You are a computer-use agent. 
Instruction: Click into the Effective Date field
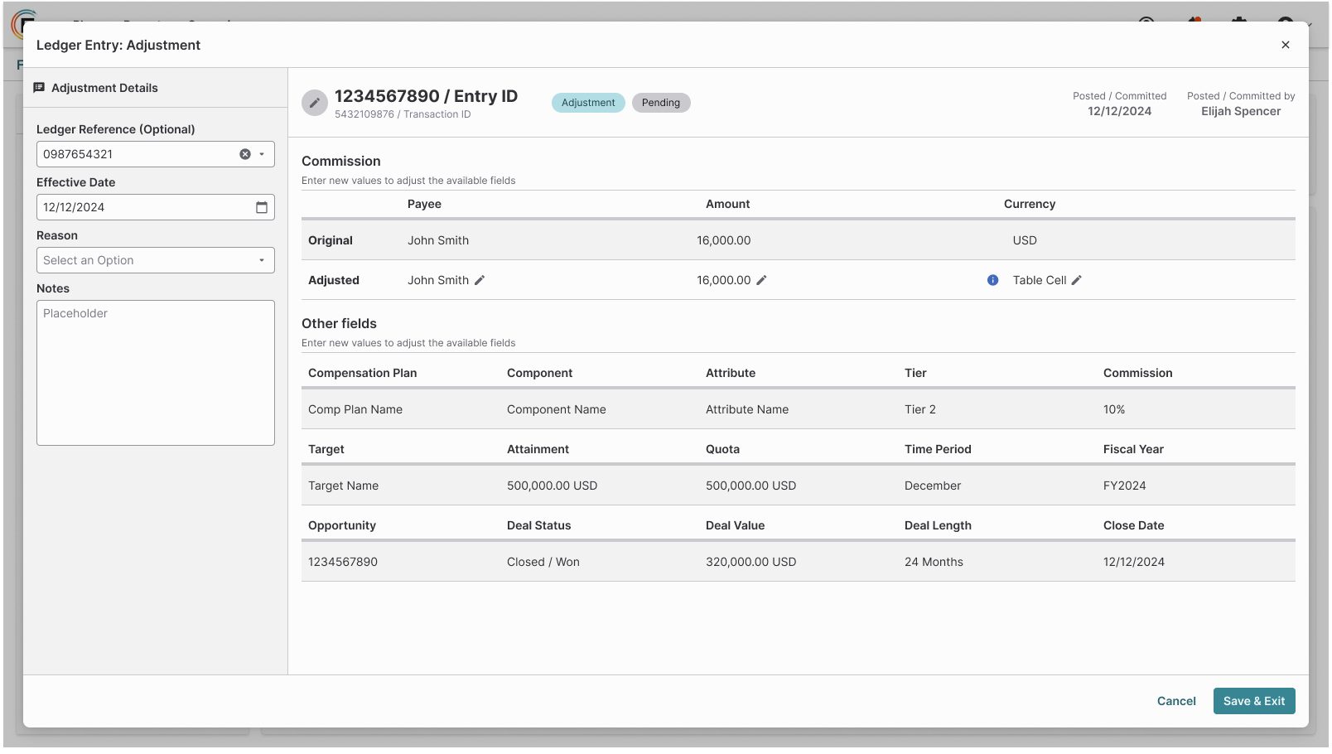(156, 207)
